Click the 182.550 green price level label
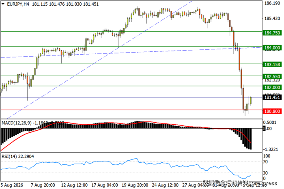 click(272, 76)
